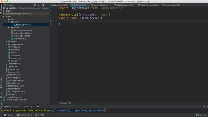This screenshot has height=117, width=208.
Task: Open tslint.json file
Action: point(12,95)
